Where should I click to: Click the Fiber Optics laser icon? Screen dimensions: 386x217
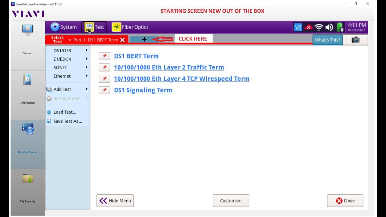coord(116,27)
